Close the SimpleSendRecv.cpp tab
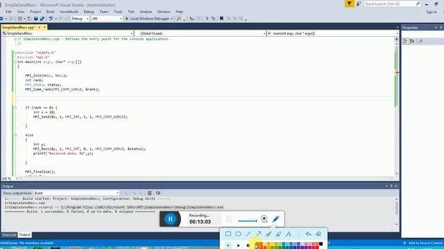Viewport: 444px width, 249px height. [x=44, y=28]
